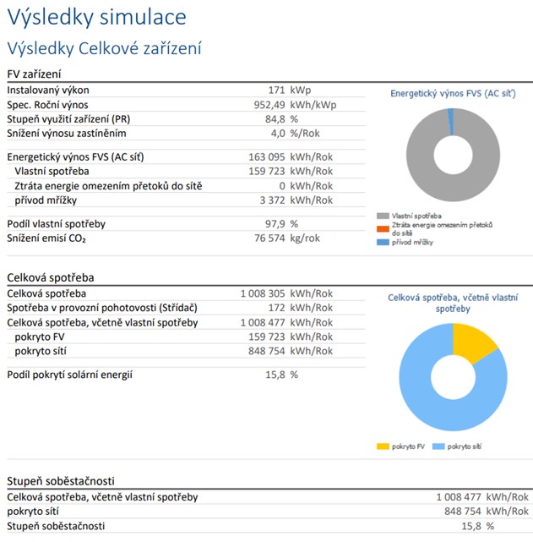This screenshot has height=542, width=533.
Task: Click the value '1 008 305' kWh/Rok
Action: (263, 293)
